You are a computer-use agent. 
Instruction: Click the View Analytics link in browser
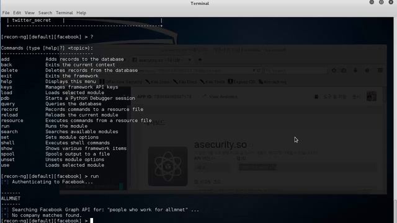[220, 97]
